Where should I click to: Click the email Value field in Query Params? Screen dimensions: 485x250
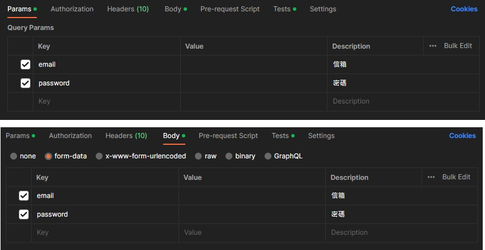(x=253, y=64)
